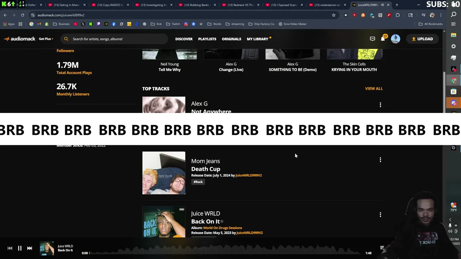Open options menu for Juice WRLD Back On It
The height and width of the screenshot is (259, 461).
380,215
